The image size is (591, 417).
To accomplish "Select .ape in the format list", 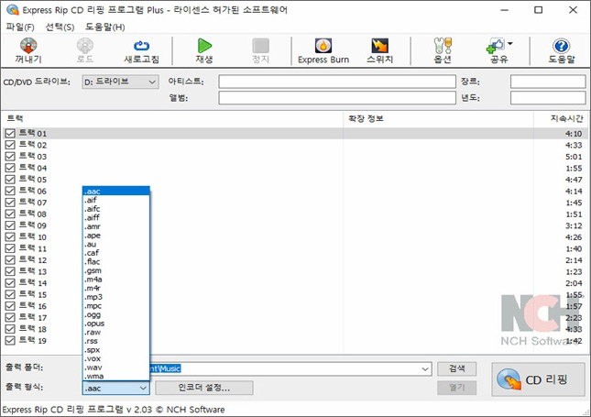I will pyautogui.click(x=116, y=236).
